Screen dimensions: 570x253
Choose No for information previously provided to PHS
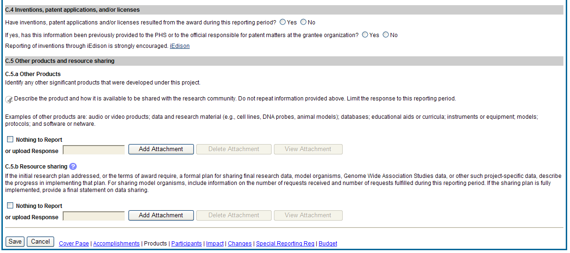[386, 35]
